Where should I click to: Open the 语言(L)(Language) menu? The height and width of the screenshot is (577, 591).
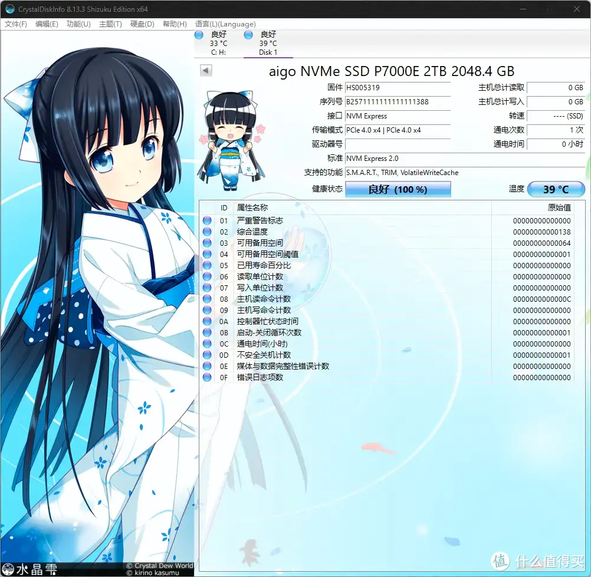click(225, 24)
